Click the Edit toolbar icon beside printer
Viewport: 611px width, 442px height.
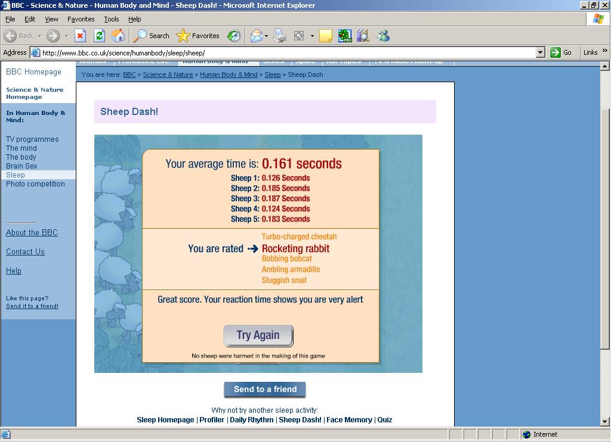[299, 36]
